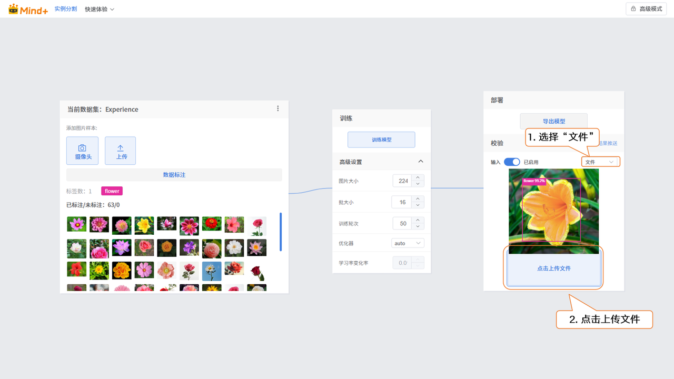This screenshot has width=674, height=379.
Task: Click the 导出模型 button
Action: point(553,121)
